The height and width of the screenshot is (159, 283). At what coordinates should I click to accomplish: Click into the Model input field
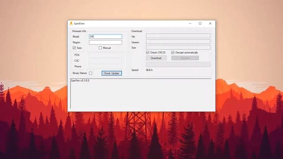[105, 37]
